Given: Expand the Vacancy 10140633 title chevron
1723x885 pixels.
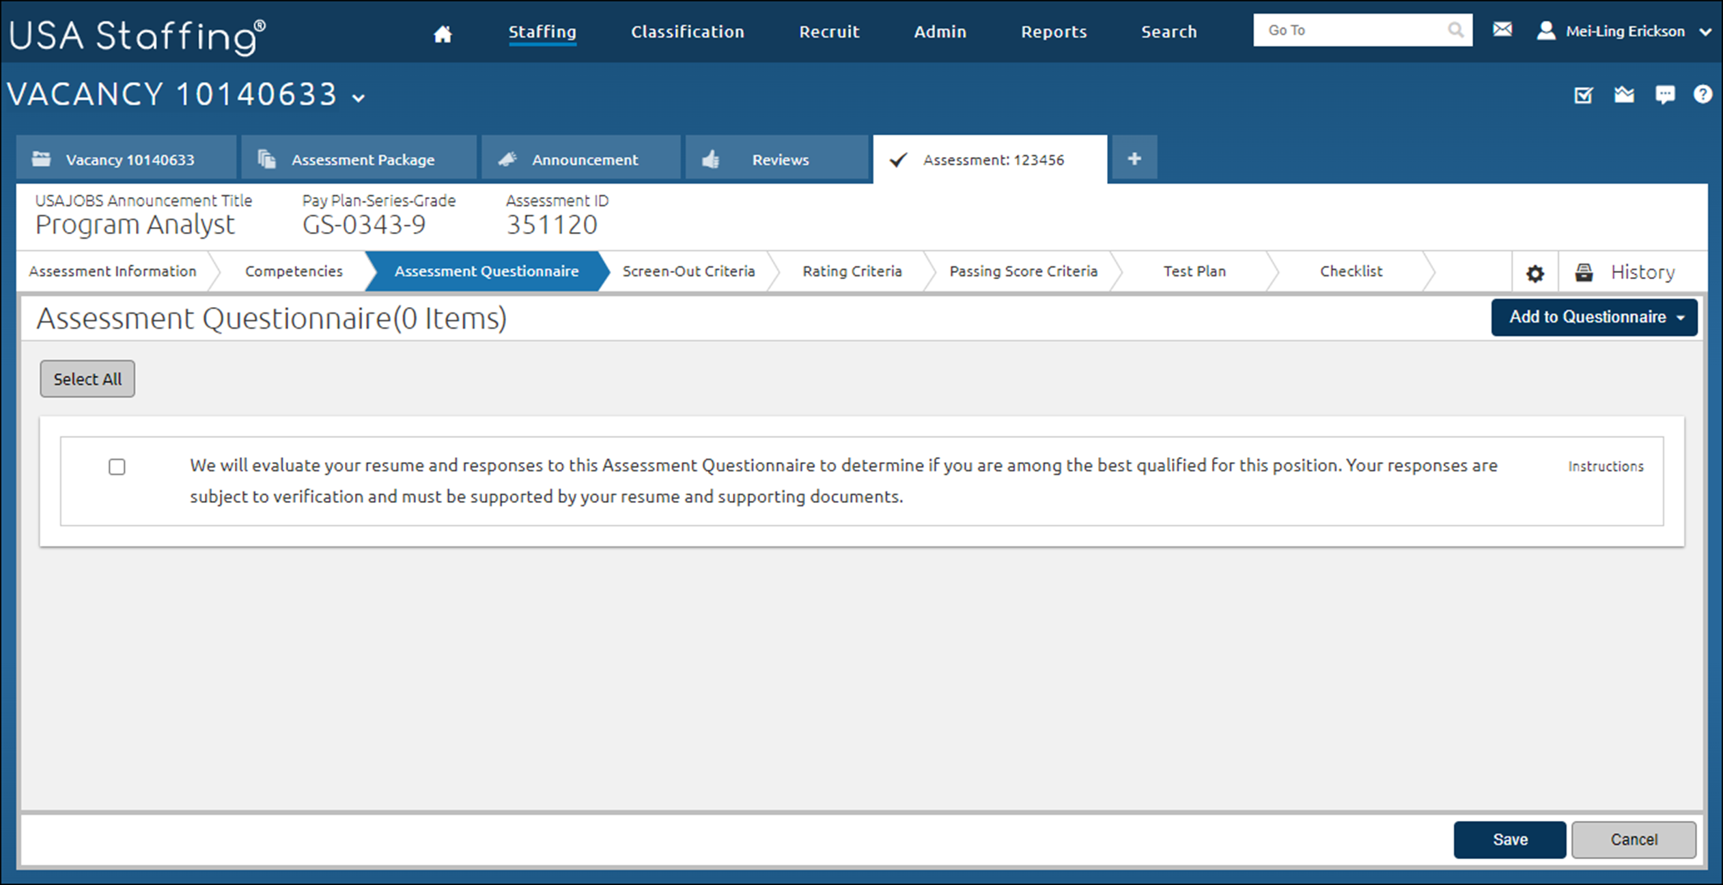Looking at the screenshot, I should pos(359,98).
